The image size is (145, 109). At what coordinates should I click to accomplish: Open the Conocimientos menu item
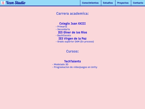tap(90, 3)
